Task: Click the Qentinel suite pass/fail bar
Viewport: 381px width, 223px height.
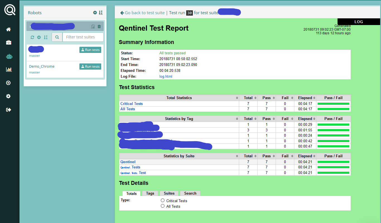Action: [x=333, y=162]
